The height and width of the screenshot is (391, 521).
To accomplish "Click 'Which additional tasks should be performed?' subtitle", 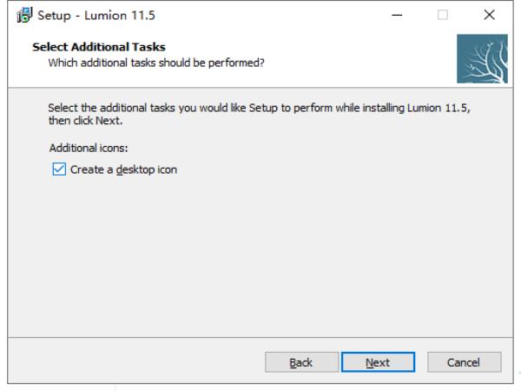I will coord(156,63).
